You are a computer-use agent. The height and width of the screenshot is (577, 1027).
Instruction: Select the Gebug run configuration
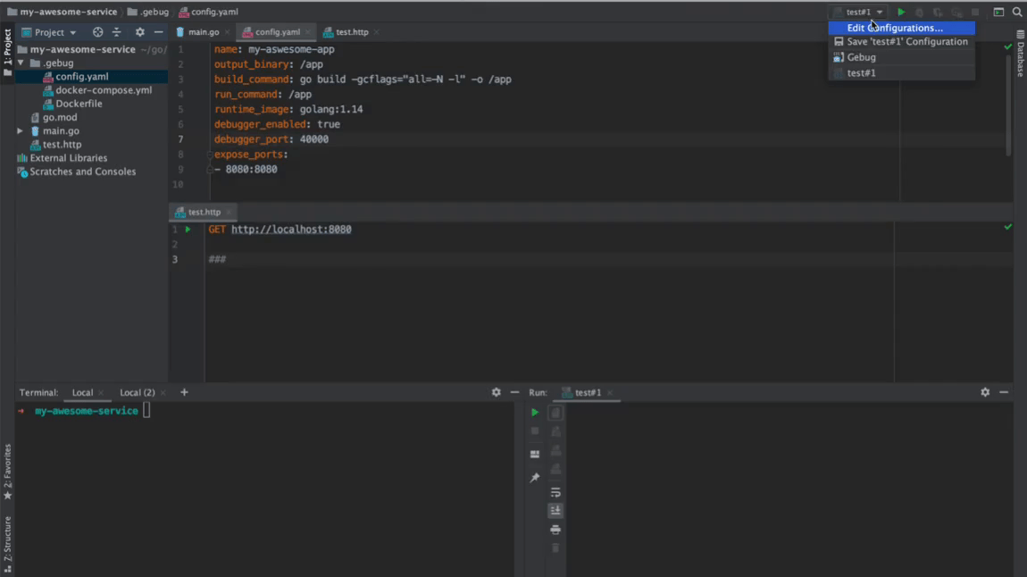901,58
